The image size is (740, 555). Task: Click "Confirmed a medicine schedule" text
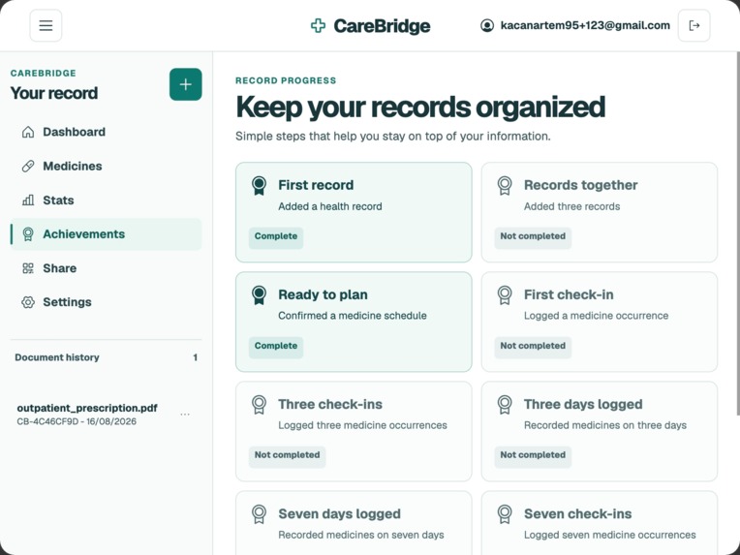[x=352, y=316]
